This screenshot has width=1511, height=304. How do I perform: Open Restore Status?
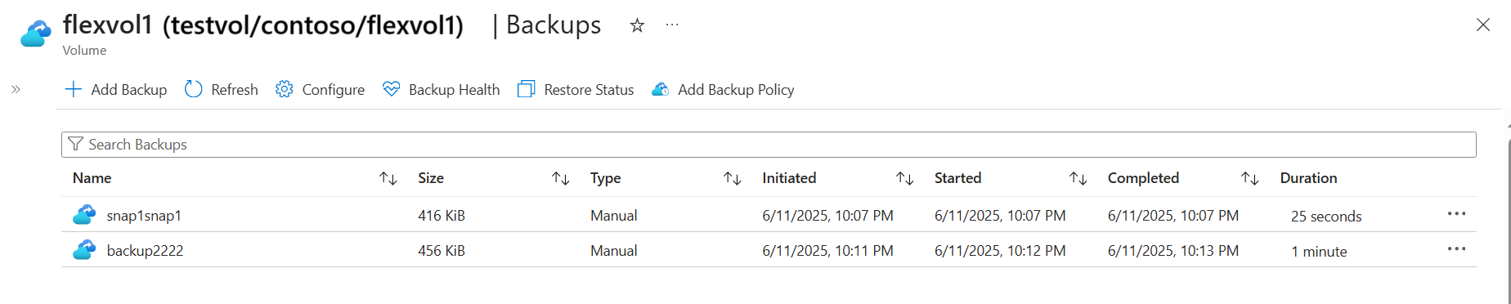576,89
